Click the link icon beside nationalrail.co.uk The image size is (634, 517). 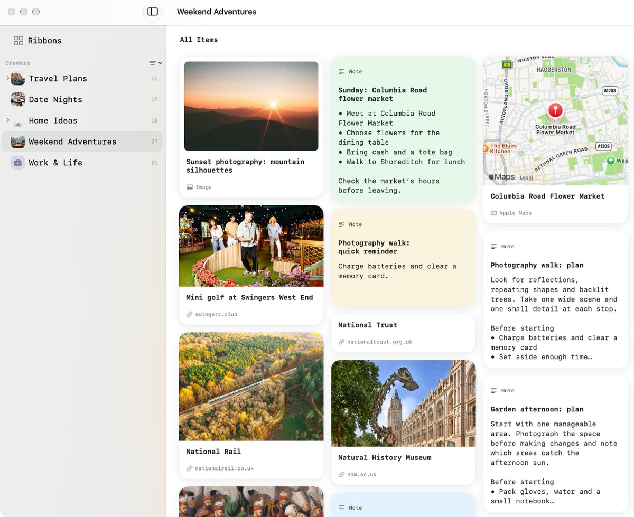coord(190,468)
